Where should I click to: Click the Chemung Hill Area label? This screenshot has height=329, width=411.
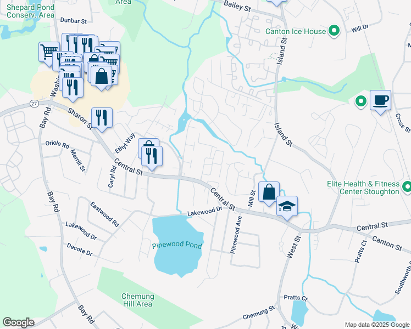[x=137, y=300]
